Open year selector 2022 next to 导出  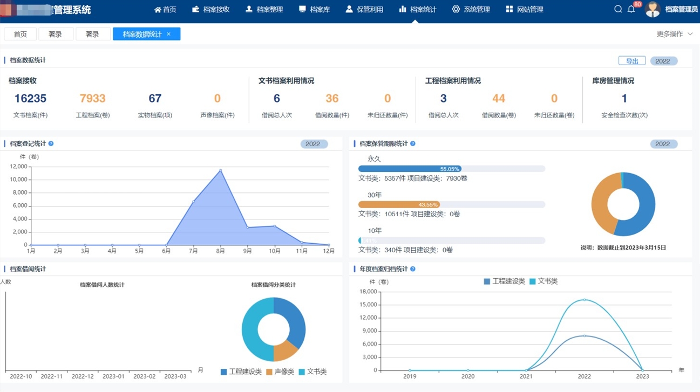(x=663, y=61)
